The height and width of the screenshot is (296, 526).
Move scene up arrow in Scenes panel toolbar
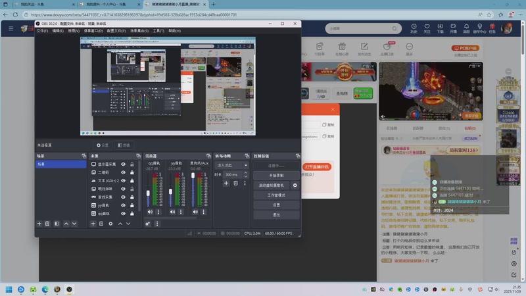(66, 224)
